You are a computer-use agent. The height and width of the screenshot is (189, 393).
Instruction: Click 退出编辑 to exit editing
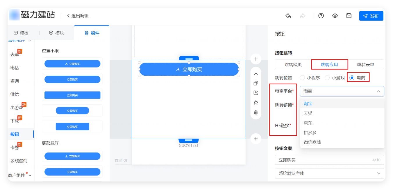click(78, 16)
